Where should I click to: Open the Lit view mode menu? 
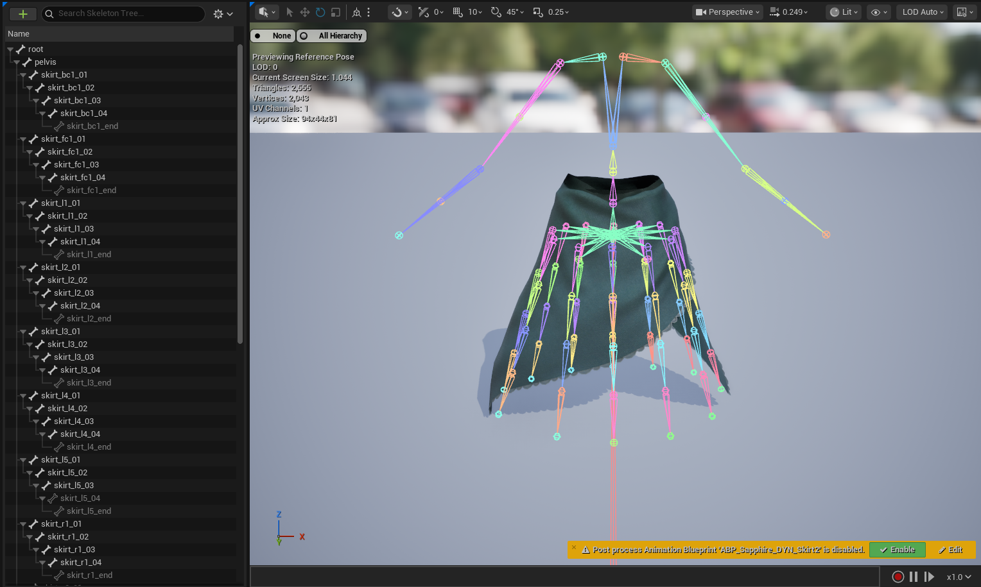[x=843, y=12]
